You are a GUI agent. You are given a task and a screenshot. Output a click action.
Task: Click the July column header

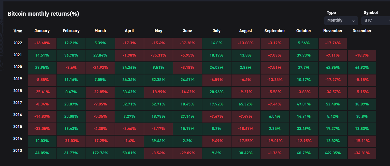coord(216,31)
